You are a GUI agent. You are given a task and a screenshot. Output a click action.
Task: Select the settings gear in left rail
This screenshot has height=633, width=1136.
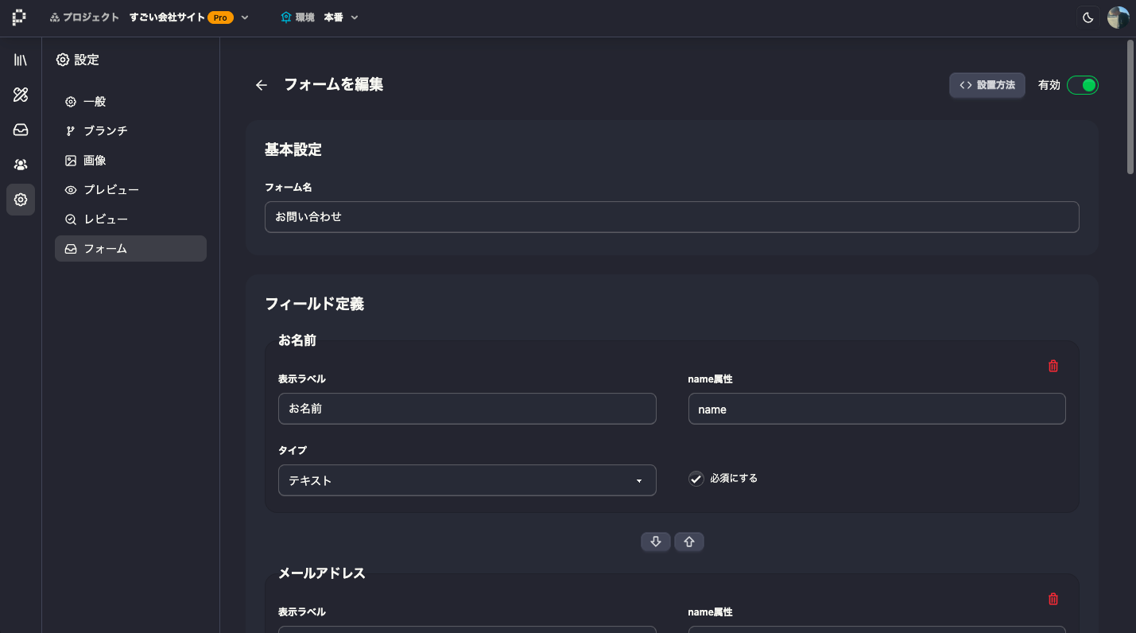[21, 200]
